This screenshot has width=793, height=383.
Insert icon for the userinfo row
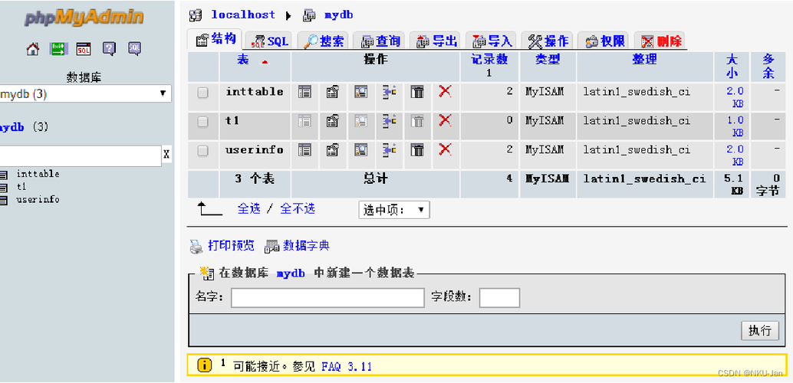click(389, 149)
